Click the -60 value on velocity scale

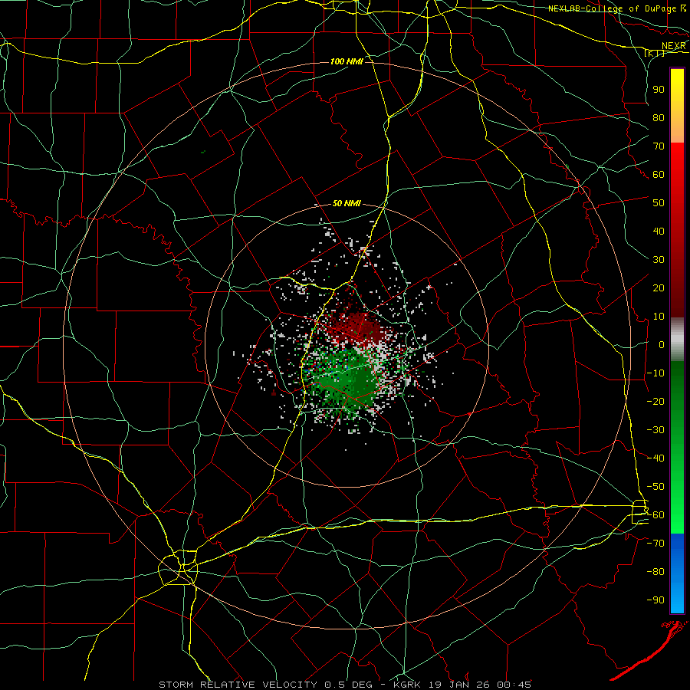[655, 515]
